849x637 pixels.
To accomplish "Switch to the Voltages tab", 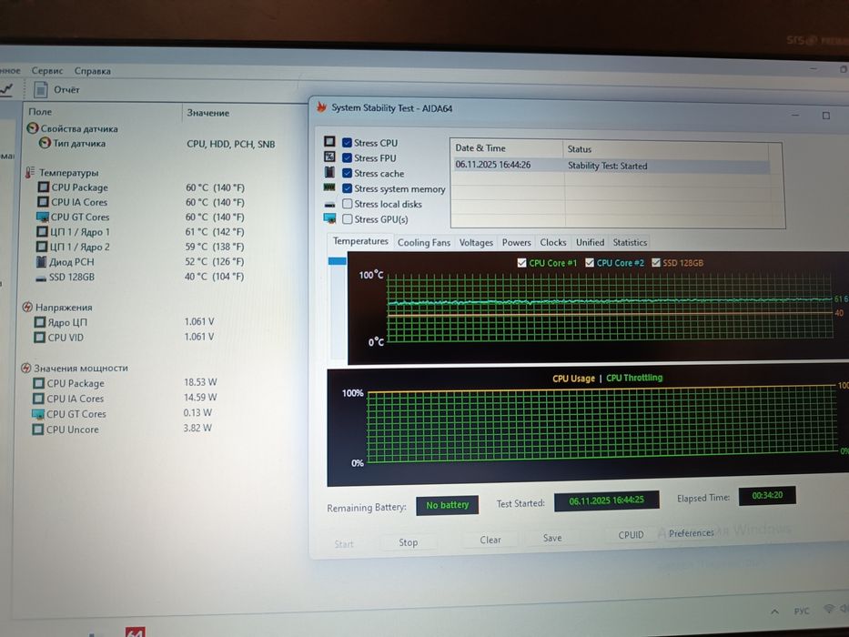I will (476, 243).
